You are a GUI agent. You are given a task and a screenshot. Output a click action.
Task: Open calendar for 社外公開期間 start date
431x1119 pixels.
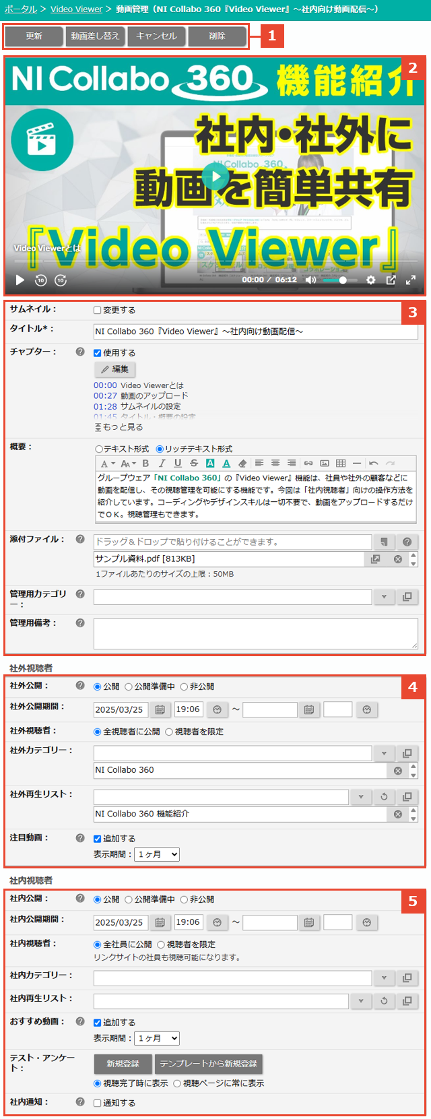click(160, 709)
